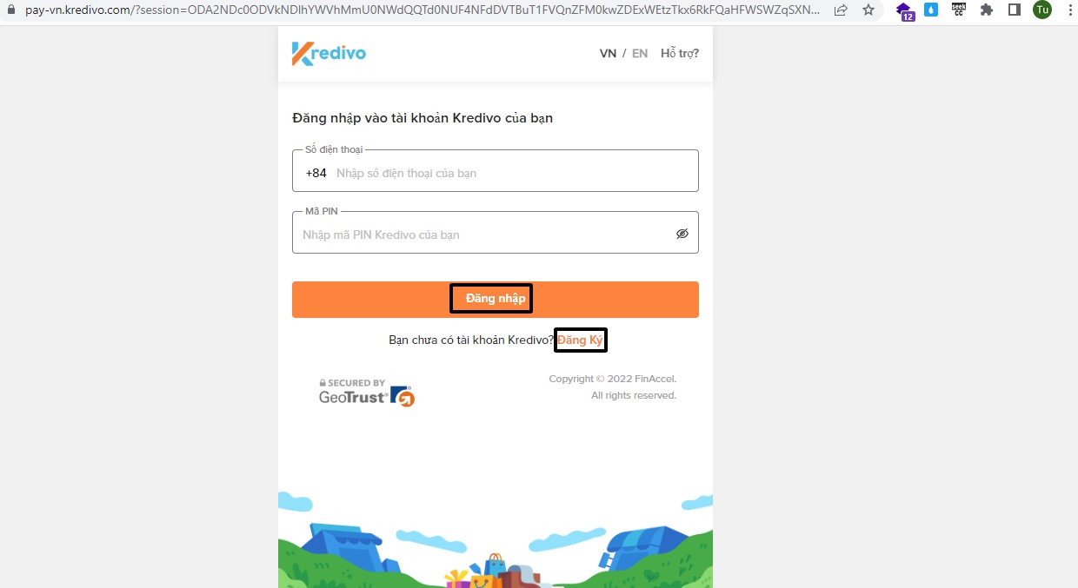
Task: View site security lock information
Action: click(x=11, y=10)
